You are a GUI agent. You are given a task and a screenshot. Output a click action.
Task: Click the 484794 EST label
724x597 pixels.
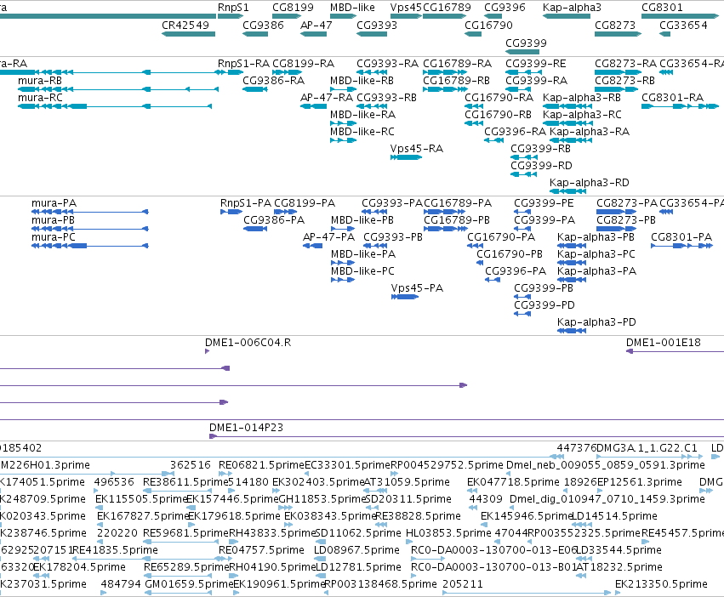pos(121,583)
